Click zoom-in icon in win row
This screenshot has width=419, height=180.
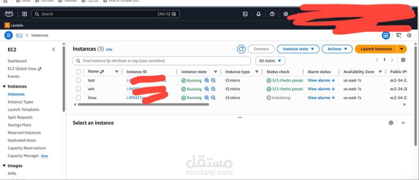point(207,89)
